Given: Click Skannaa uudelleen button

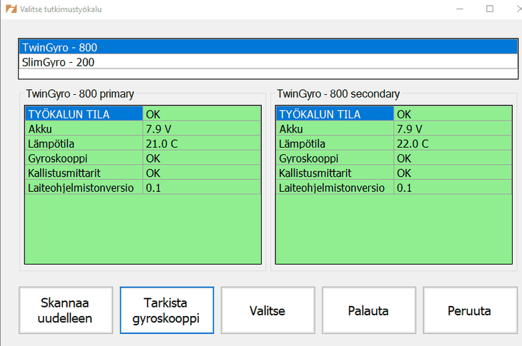Looking at the screenshot, I should [66, 310].
